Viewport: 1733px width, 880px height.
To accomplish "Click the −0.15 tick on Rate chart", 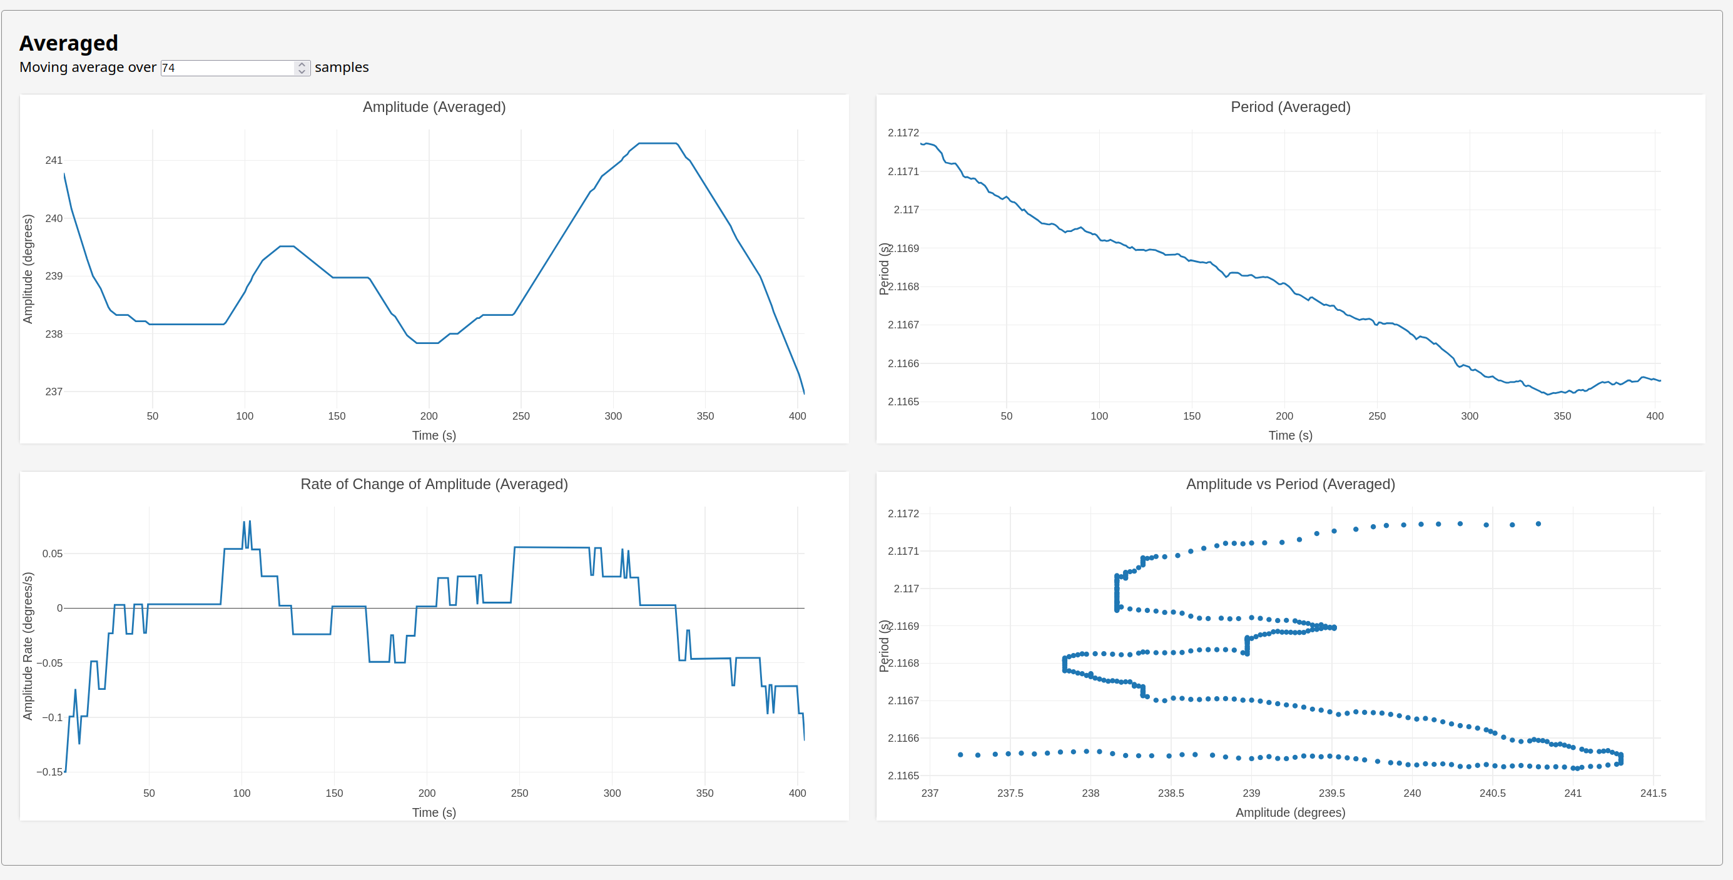I will 50,772.
